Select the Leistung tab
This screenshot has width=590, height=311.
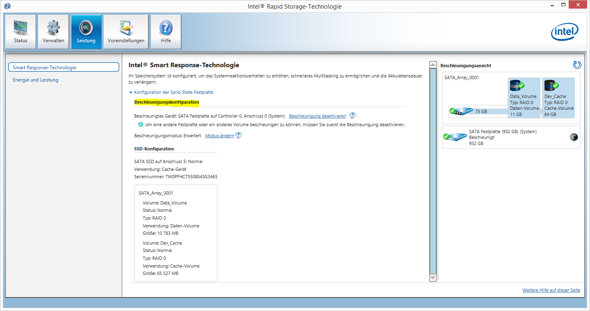point(86,32)
